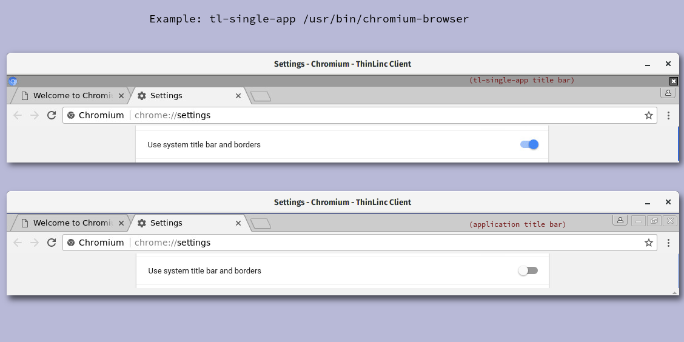Click the Chromium icon in tl-single-app title bar
The height and width of the screenshot is (342, 684).
(x=13, y=81)
